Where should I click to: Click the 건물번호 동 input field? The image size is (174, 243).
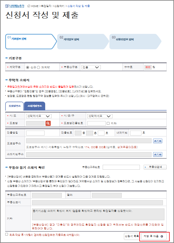click(78, 133)
